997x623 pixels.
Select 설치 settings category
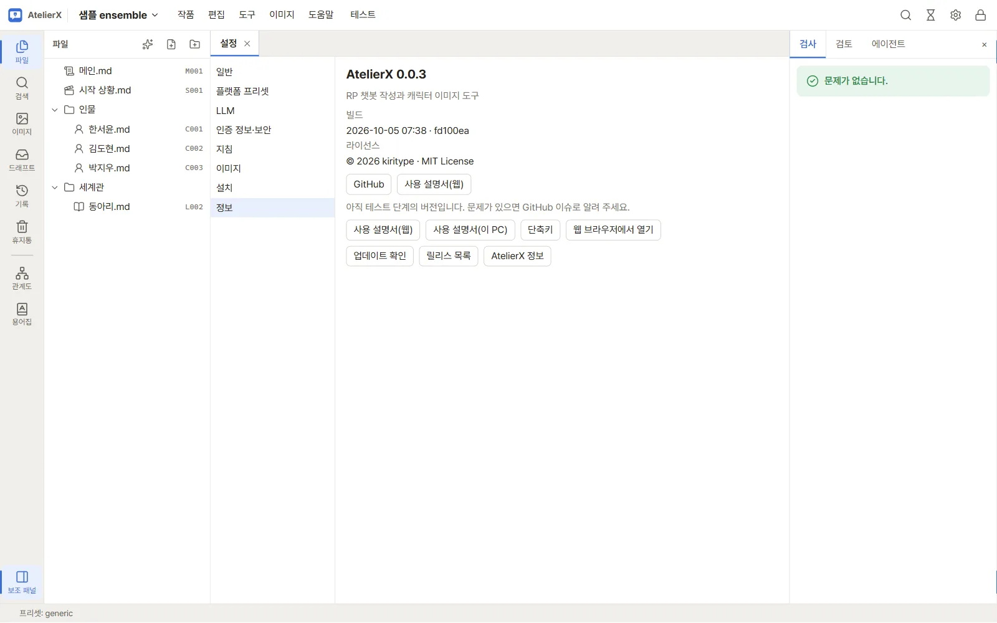coord(272,188)
